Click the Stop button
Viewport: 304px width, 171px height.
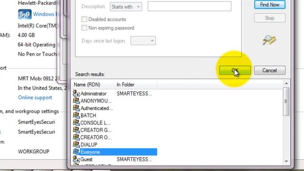[270, 18]
